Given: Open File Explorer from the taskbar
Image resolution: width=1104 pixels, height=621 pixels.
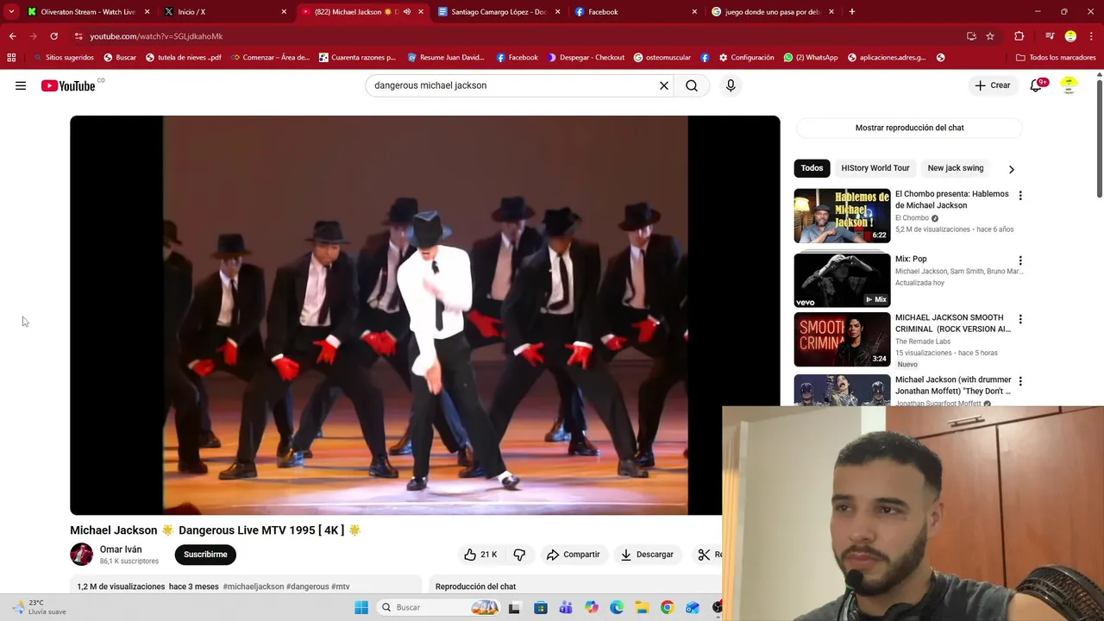Looking at the screenshot, I should 643,607.
